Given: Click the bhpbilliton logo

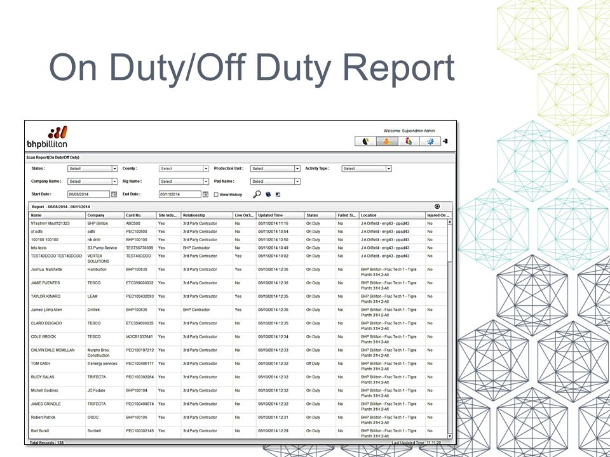Looking at the screenshot, I should point(48,137).
